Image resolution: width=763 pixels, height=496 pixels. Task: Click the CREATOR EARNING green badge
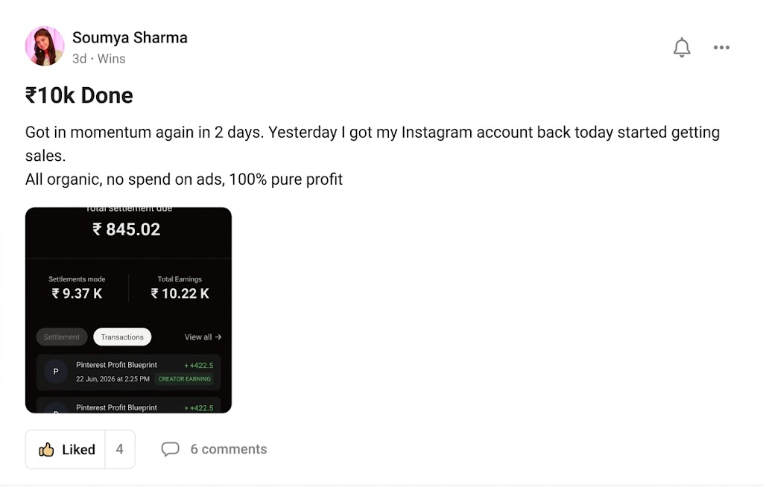click(185, 379)
